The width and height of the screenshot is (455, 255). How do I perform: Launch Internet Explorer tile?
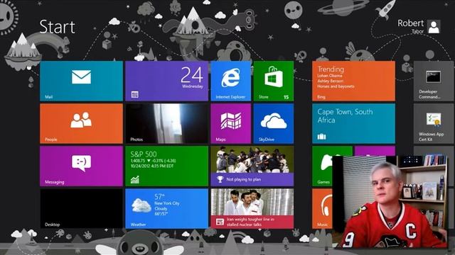point(231,81)
